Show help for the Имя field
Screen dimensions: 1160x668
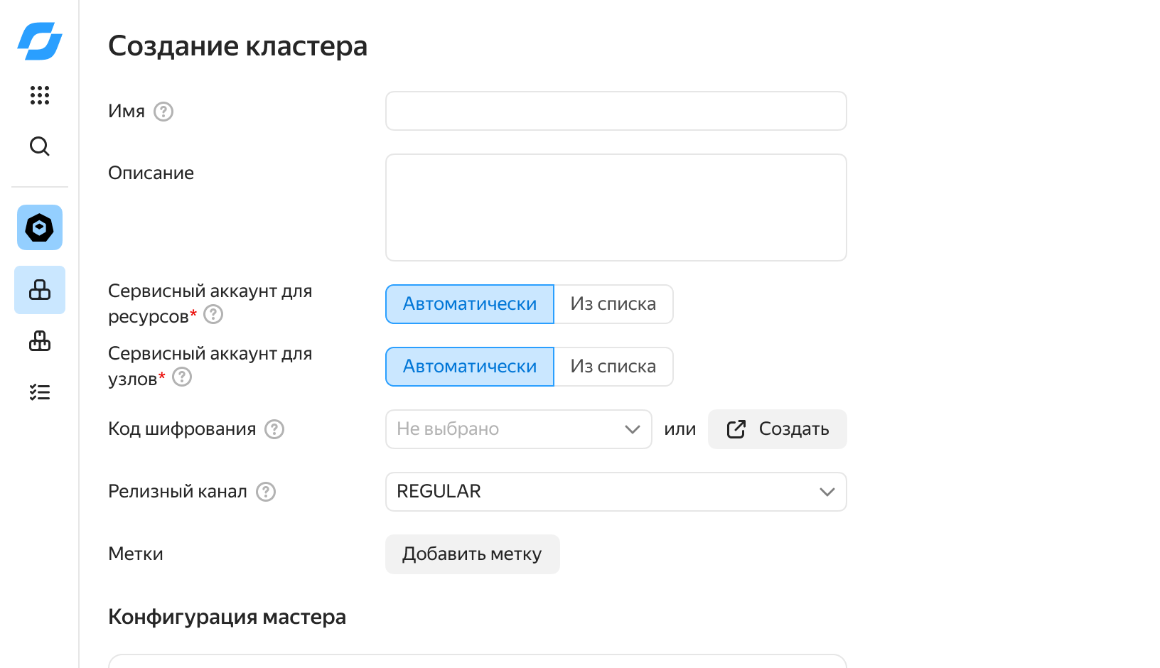pyautogui.click(x=163, y=112)
